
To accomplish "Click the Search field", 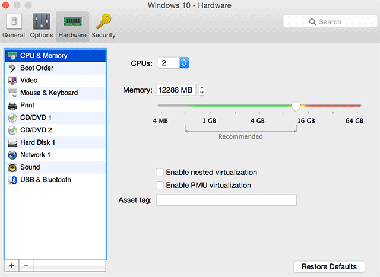I will click(330, 22).
